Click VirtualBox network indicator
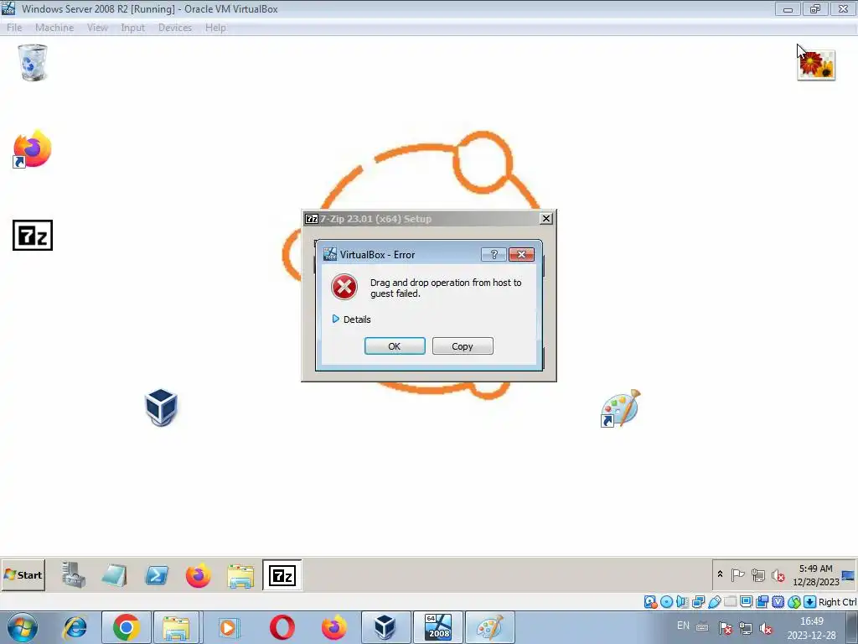This screenshot has width=858, height=644. (698, 602)
